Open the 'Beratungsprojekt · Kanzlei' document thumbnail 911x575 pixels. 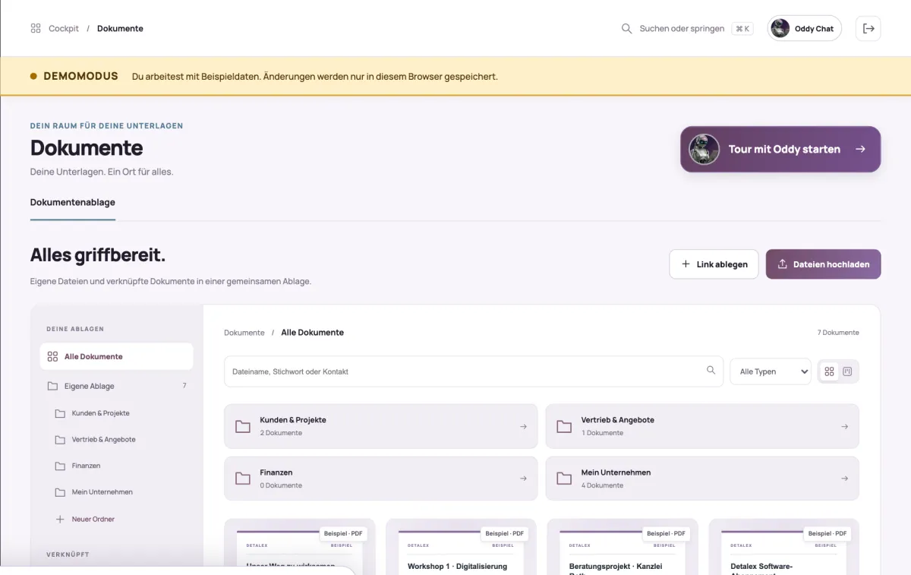[623, 547]
